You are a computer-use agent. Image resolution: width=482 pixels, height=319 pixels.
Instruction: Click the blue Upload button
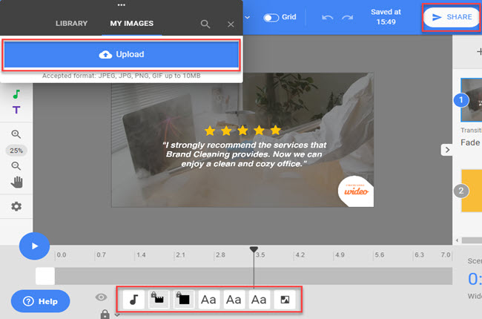coord(122,54)
